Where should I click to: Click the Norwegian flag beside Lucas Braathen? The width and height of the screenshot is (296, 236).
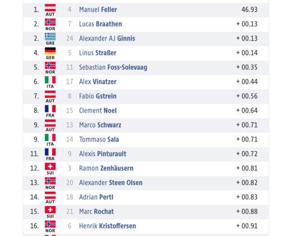click(50, 22)
